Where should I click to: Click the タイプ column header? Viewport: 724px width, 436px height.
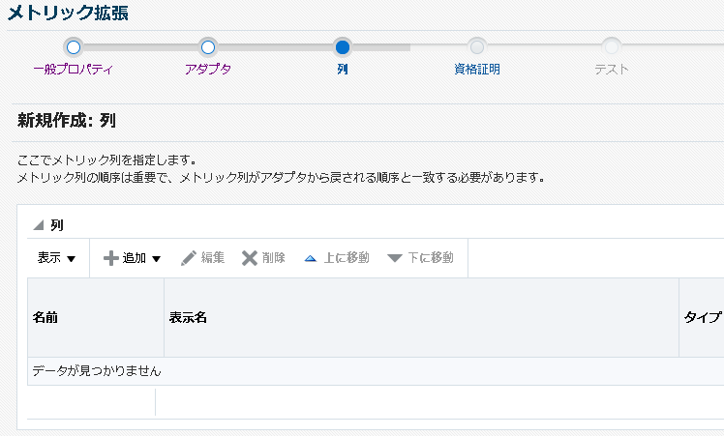(x=703, y=317)
